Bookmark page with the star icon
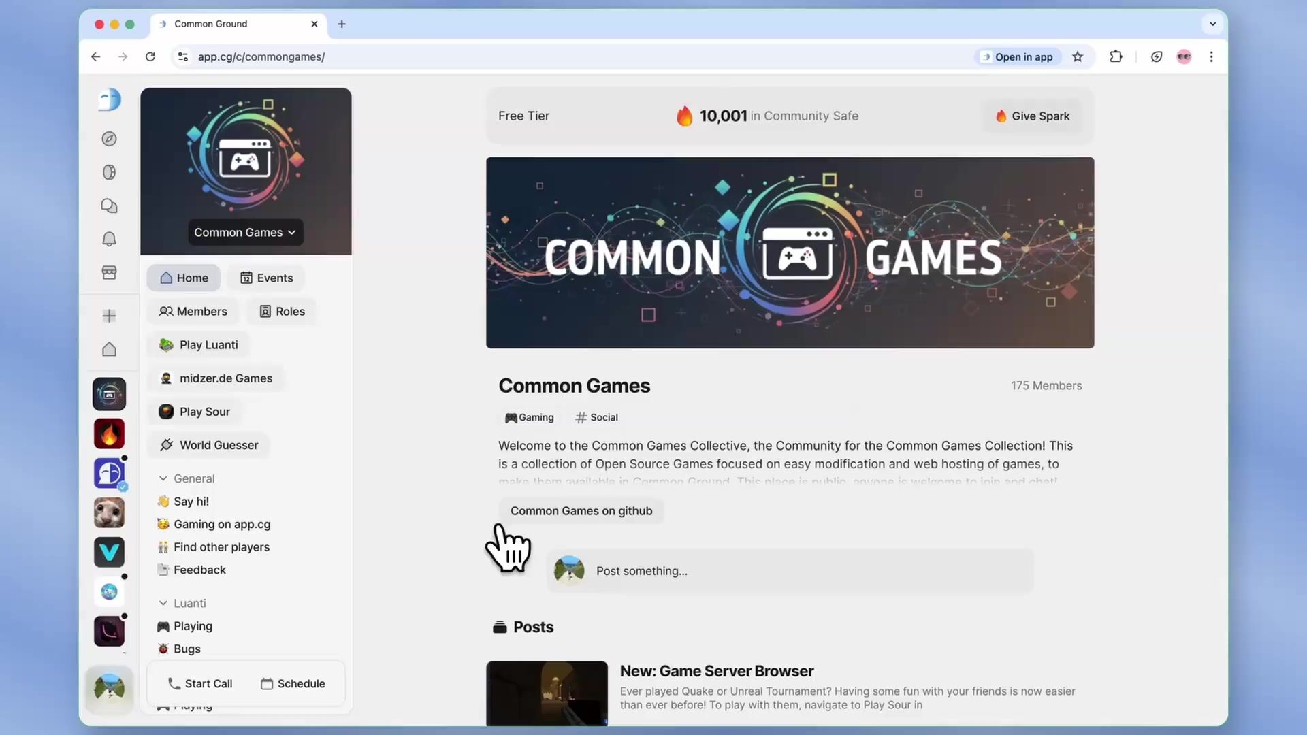 pyautogui.click(x=1078, y=56)
